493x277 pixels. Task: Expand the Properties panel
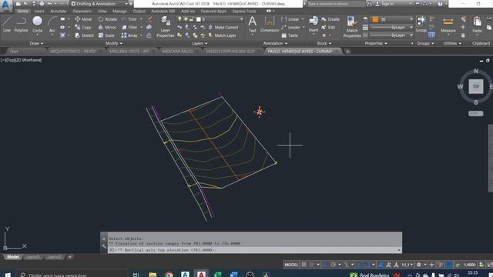click(x=376, y=43)
